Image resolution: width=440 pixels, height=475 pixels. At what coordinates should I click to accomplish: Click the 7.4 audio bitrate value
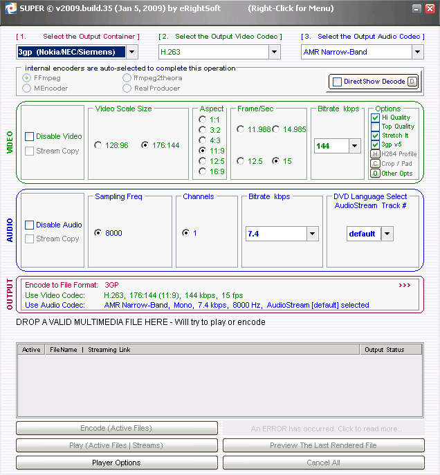[x=276, y=234]
